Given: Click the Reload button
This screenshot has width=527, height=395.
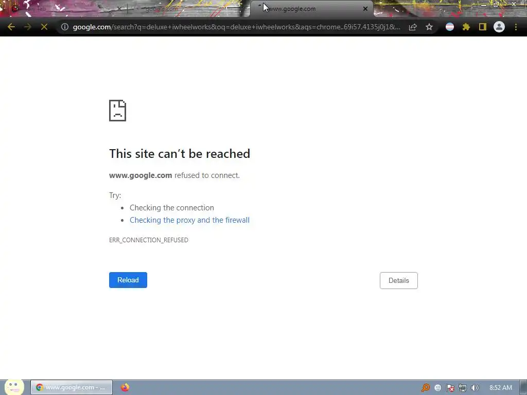Looking at the screenshot, I should pyautogui.click(x=128, y=280).
